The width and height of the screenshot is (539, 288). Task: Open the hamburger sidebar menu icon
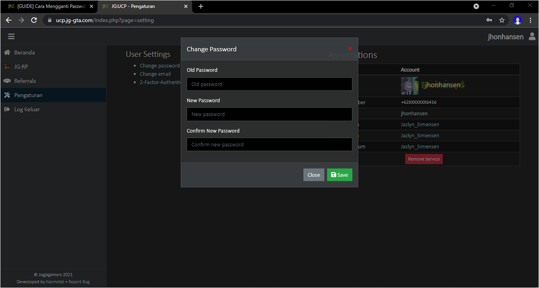tap(11, 37)
